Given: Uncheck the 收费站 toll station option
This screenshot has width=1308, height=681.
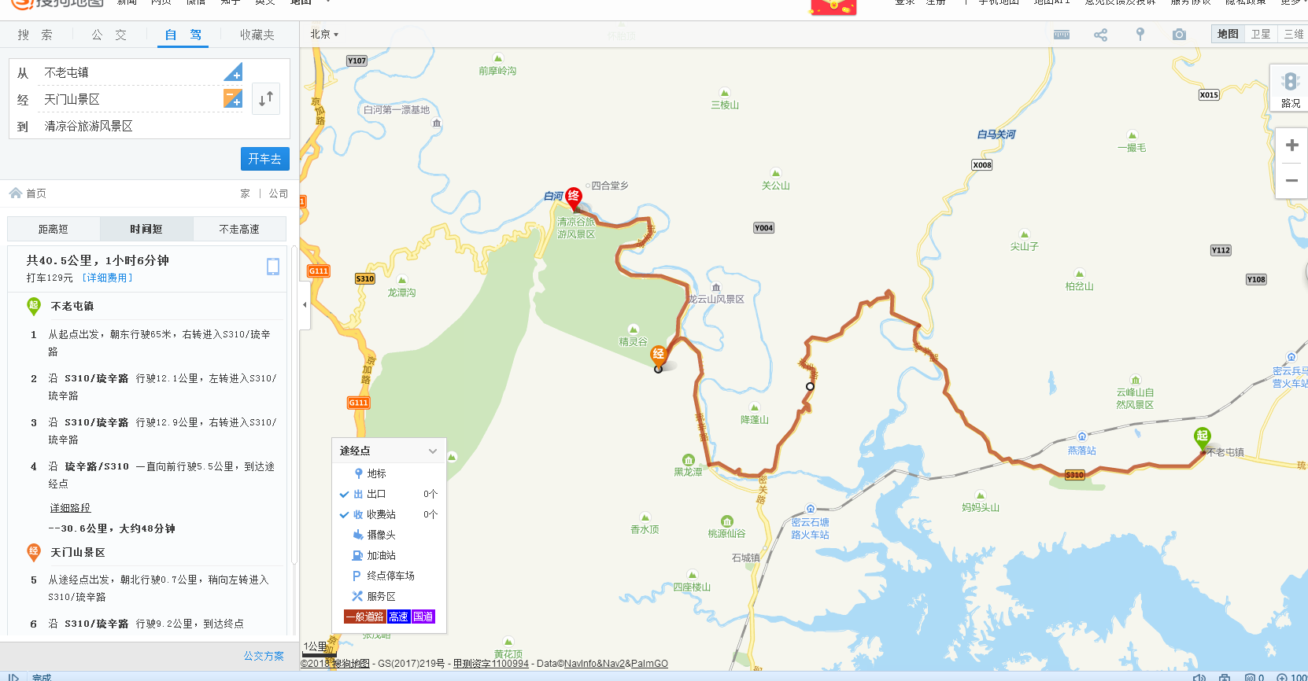Looking at the screenshot, I should (x=345, y=514).
